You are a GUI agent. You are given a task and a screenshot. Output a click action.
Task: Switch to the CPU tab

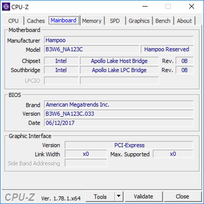point(13,21)
